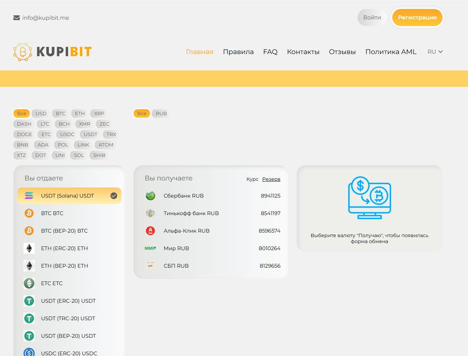Click the Bitcoin icon beside BTC BTC
The height and width of the screenshot is (356, 468).
29,213
